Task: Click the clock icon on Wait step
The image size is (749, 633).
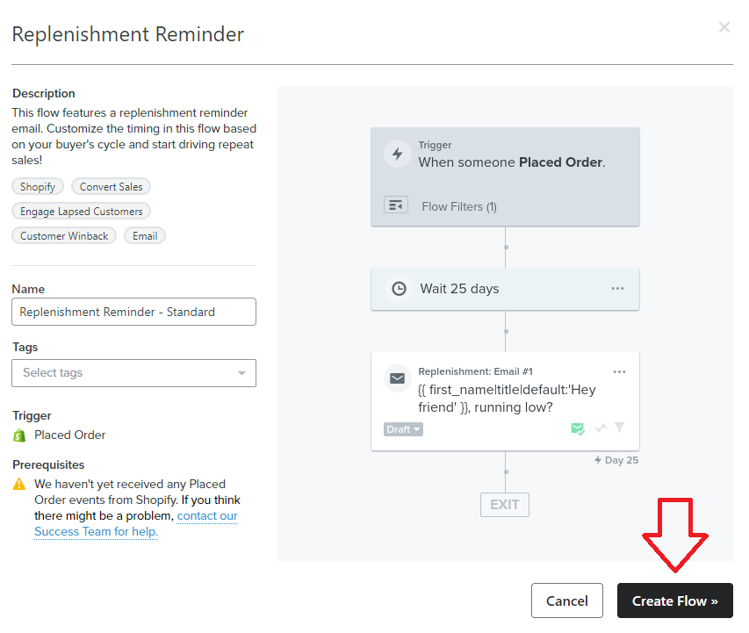Action: coord(399,289)
